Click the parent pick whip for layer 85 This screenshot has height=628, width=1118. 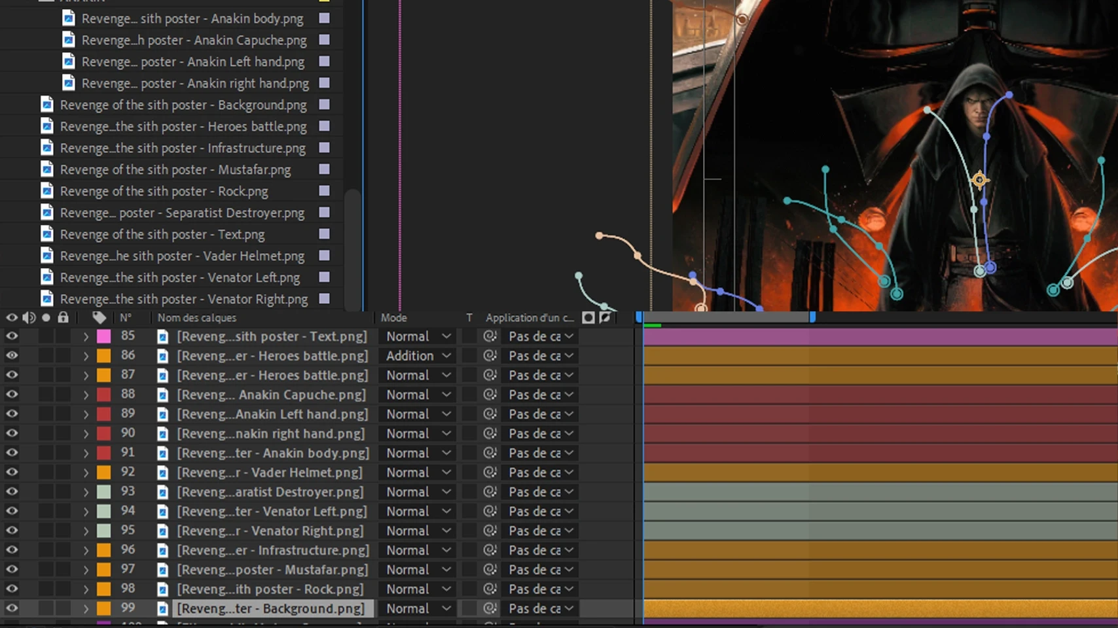point(490,336)
